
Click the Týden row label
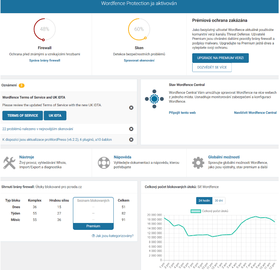pos(15,213)
